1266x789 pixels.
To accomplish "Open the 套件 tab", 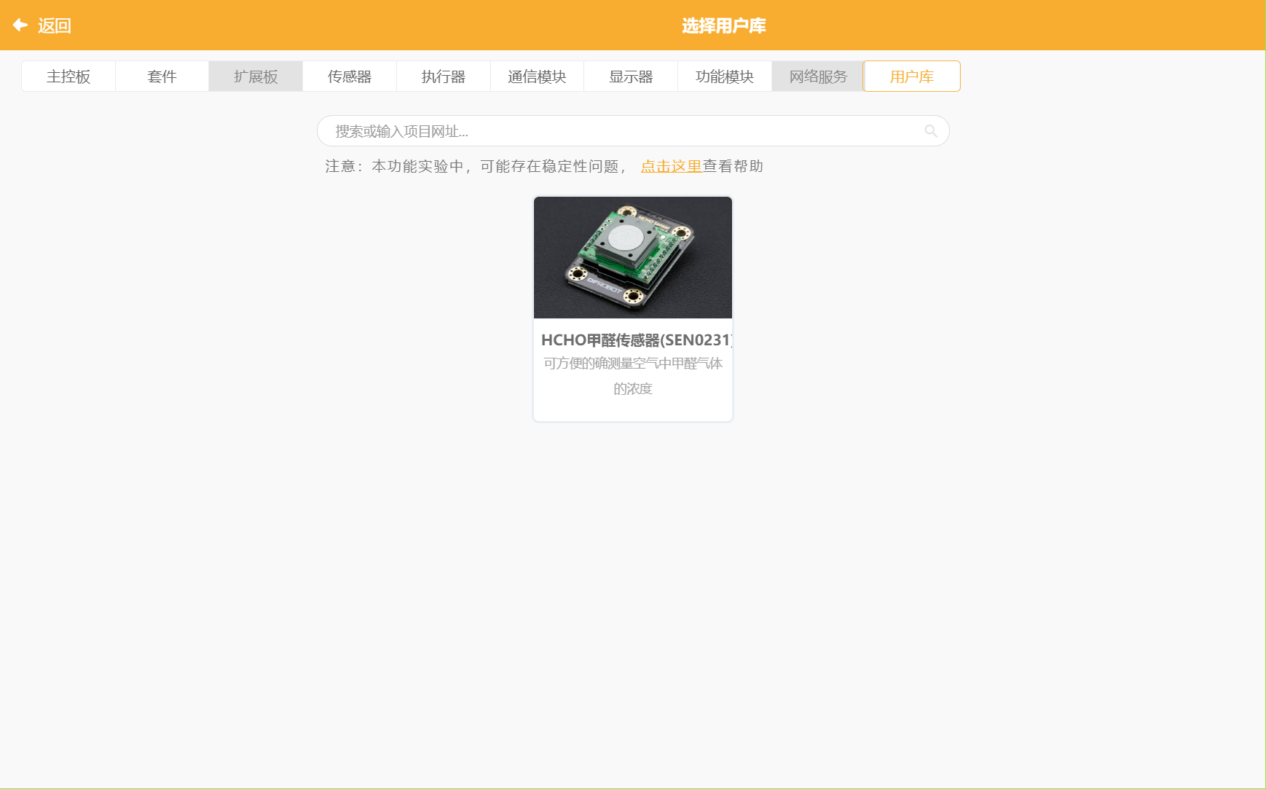I will click(x=162, y=76).
